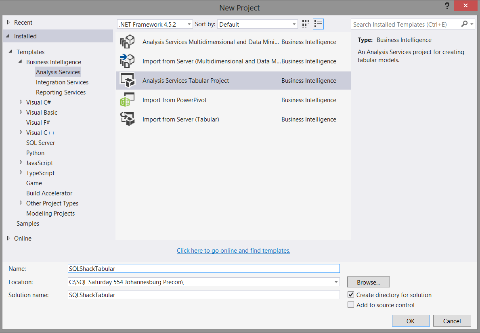This screenshot has height=333, width=480.
Task: Switch to medium icons list view
Action: pos(318,24)
